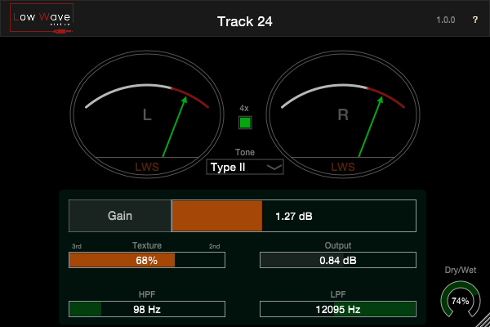Click the LWS label in left meter
This screenshot has width=490, height=327.
(147, 167)
